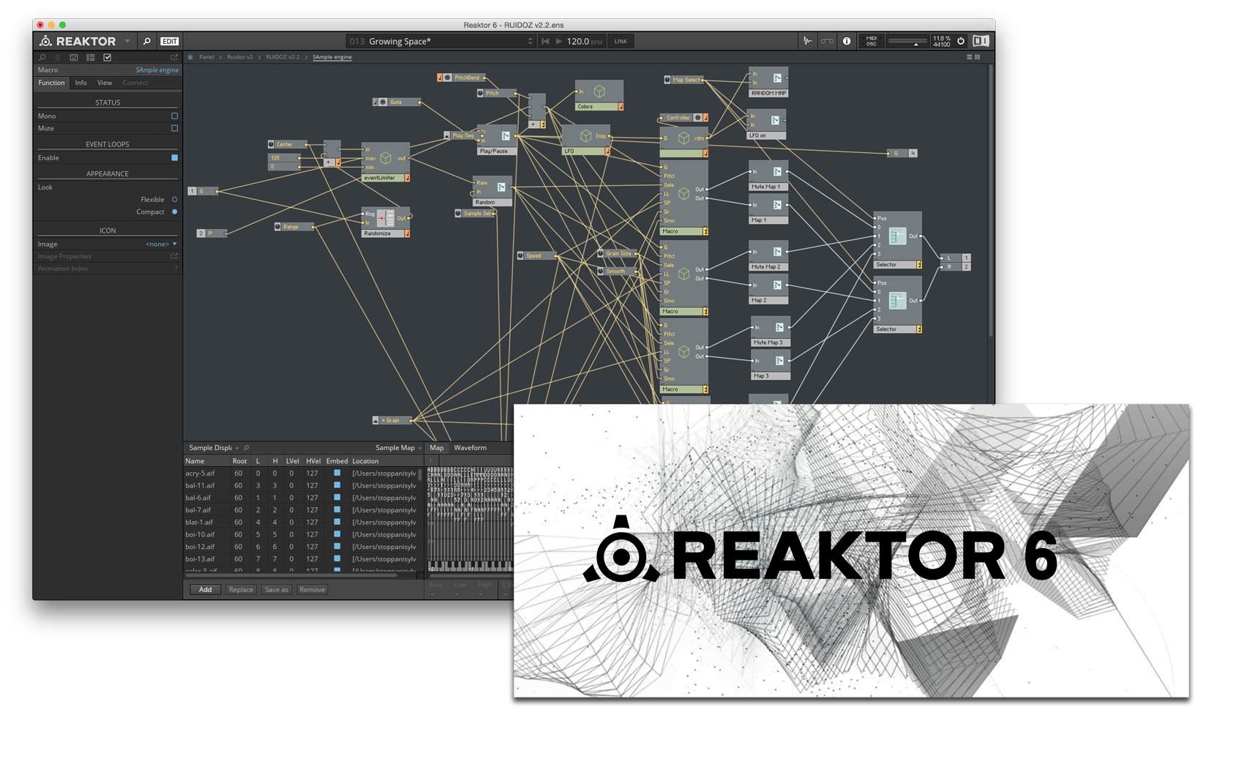
Task: Click the Remove sample button
Action: point(312,590)
